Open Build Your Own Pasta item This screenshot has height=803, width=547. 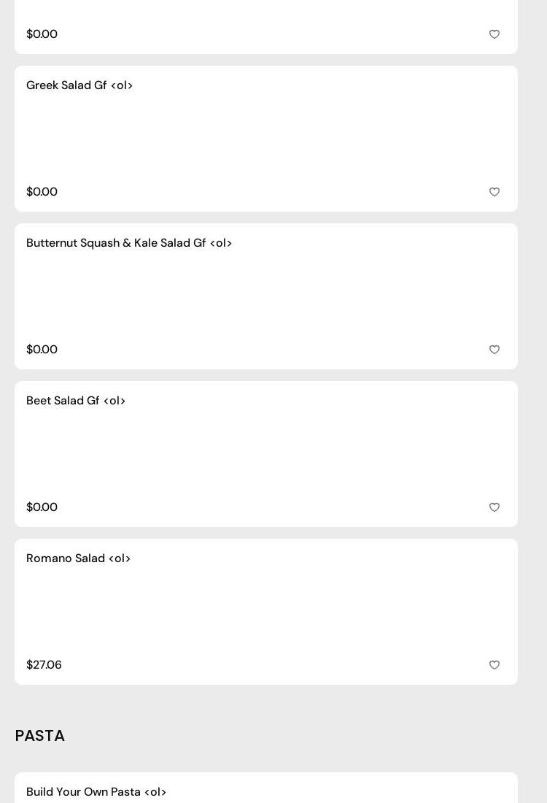pos(96,792)
